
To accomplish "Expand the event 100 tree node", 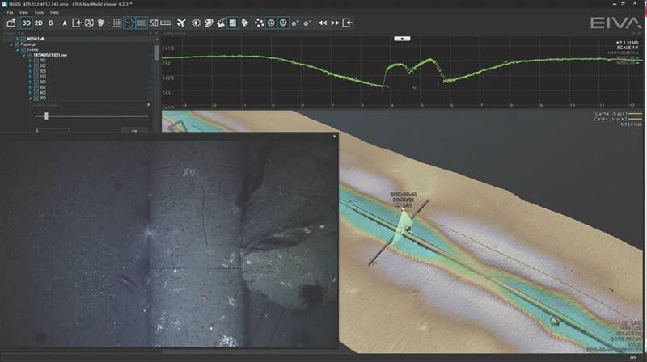I will click(x=31, y=77).
